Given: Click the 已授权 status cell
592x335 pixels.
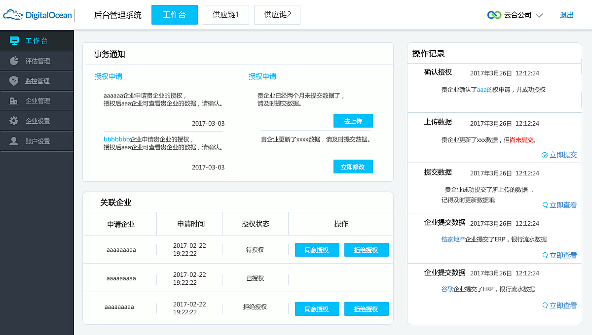Looking at the screenshot, I should 255,278.
